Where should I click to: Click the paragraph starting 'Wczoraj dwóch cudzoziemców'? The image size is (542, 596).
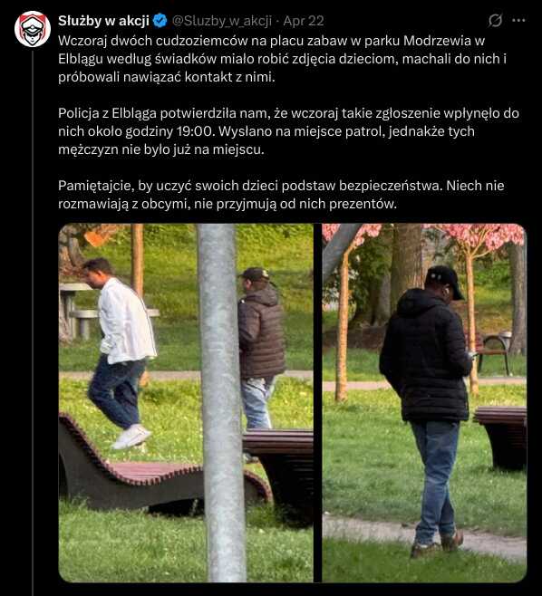[283, 59]
